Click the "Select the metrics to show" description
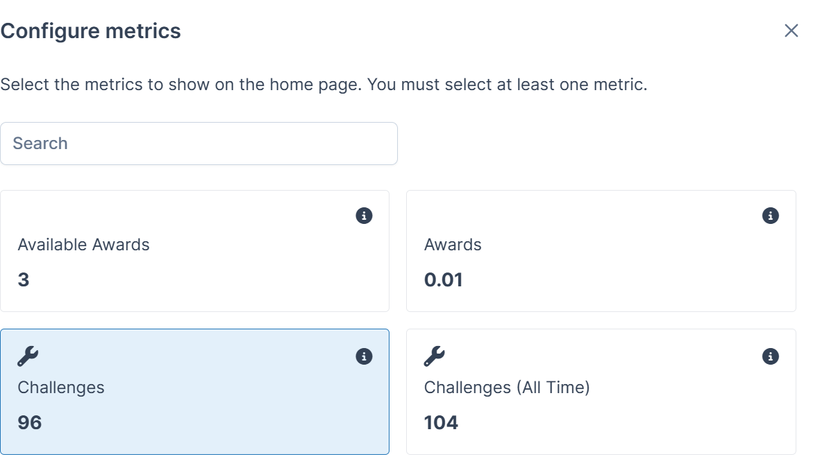The image size is (813, 468). (x=324, y=85)
